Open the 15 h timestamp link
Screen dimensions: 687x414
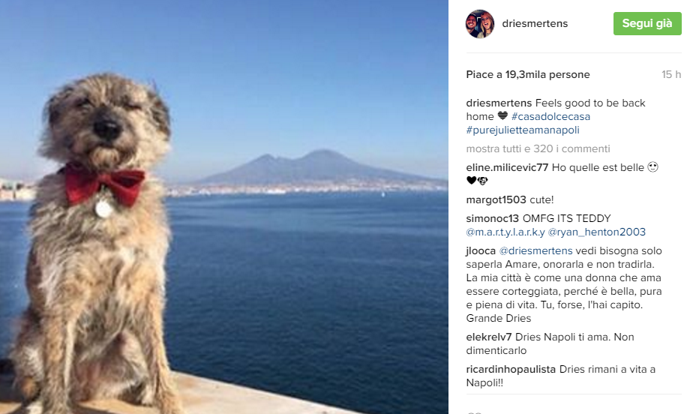pos(671,74)
